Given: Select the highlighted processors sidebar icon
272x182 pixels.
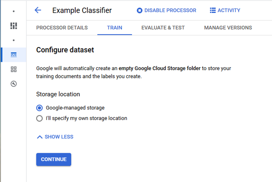Looking at the screenshot, I should click(x=14, y=55).
